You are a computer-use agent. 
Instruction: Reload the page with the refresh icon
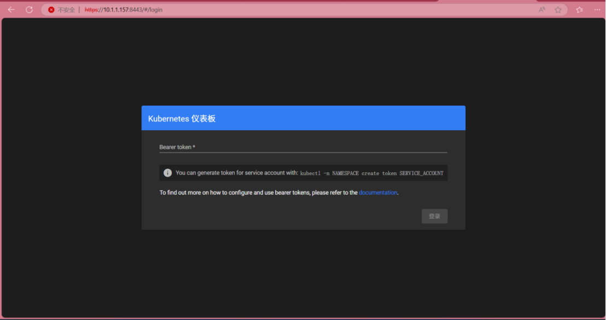point(30,10)
